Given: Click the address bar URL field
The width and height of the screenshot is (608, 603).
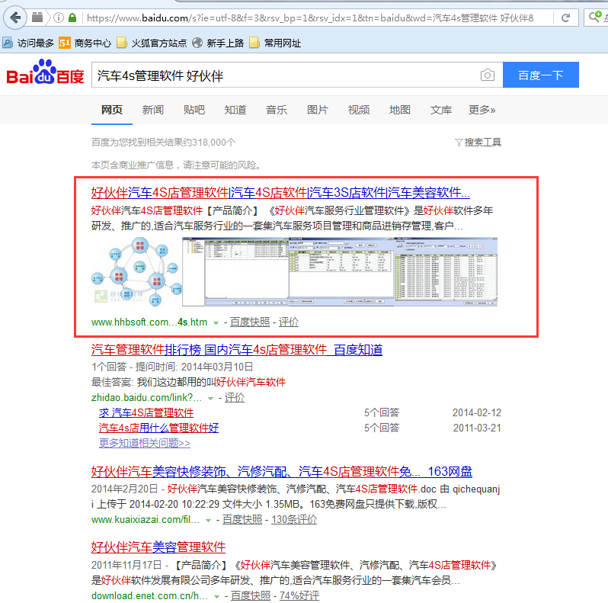Looking at the screenshot, I should [310, 18].
